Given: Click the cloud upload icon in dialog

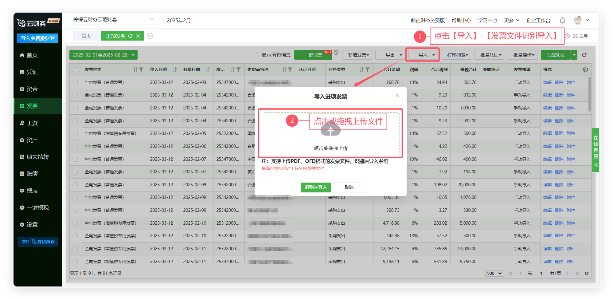Looking at the screenshot, I should click(330, 130).
